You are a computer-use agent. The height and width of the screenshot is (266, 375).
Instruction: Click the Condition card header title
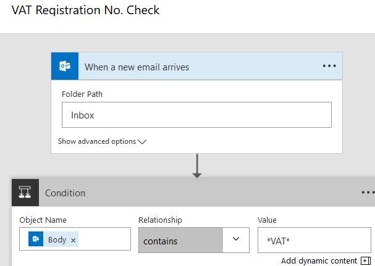pyautogui.click(x=65, y=193)
